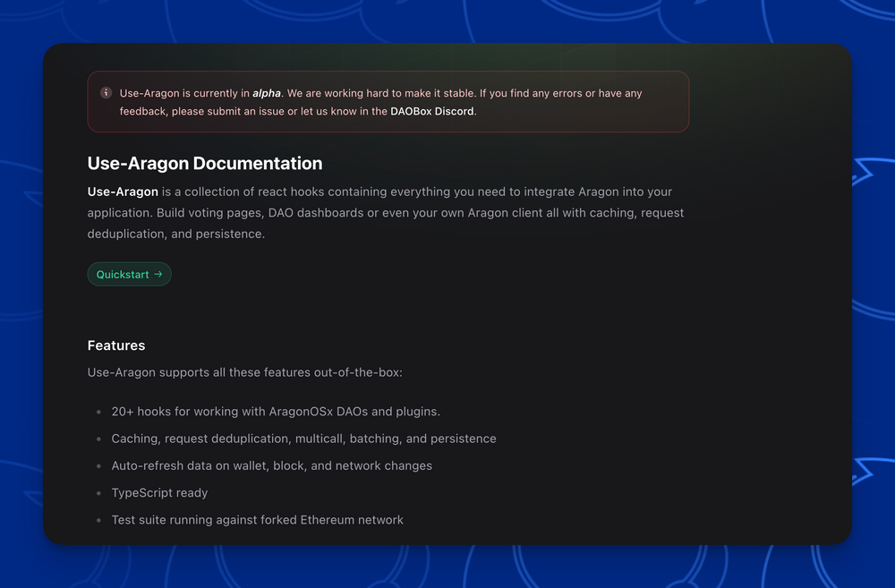
Task: Click the Quickstart button
Action: [x=129, y=274]
